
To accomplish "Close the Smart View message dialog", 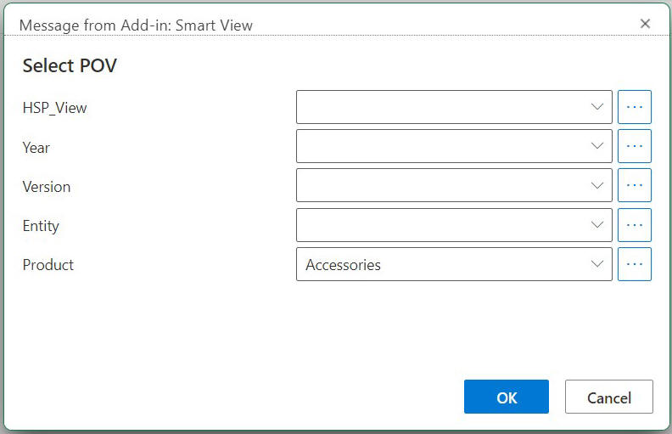I will pyautogui.click(x=645, y=24).
